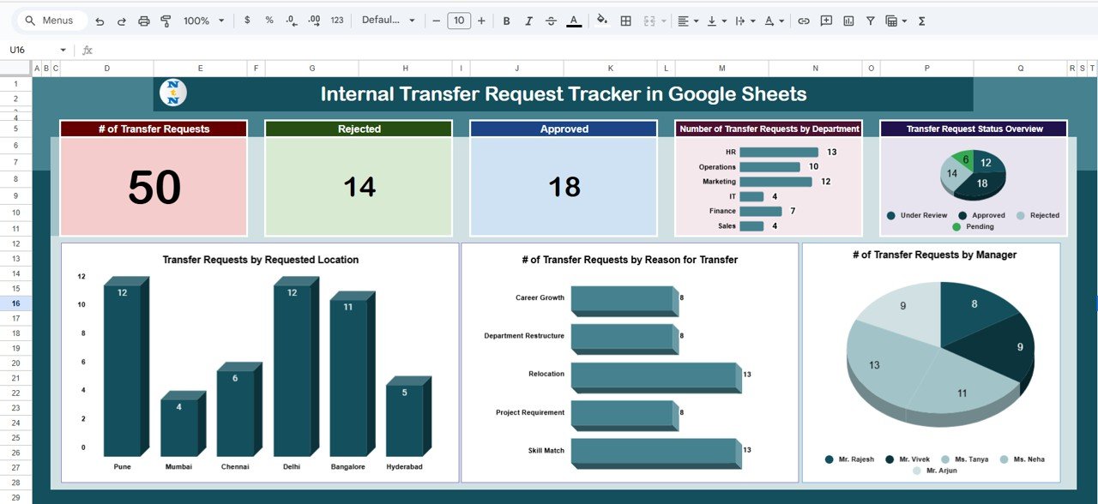This screenshot has height=504, width=1098.
Task: Click the Insert link icon
Action: [804, 21]
